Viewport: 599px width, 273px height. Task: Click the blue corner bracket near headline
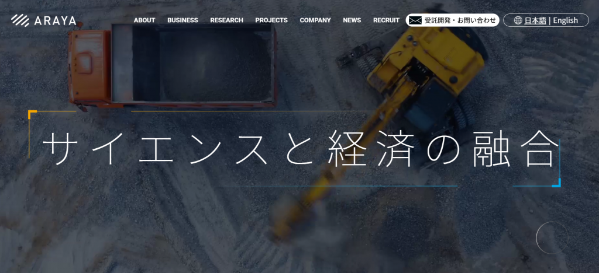(556, 183)
